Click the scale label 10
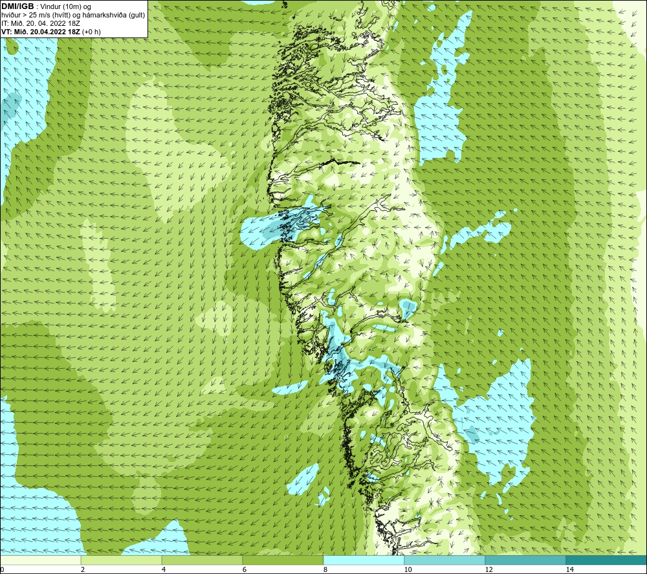Screen dimensions: 647x574 coord(408,569)
